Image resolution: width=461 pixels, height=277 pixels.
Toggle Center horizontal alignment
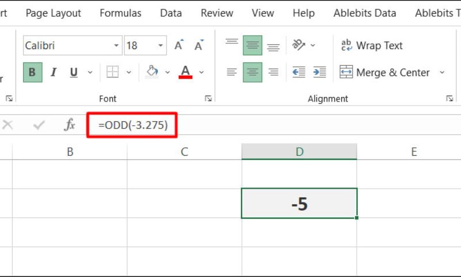[x=252, y=72]
